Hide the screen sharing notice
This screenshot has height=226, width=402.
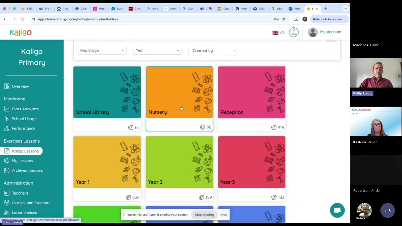tap(224, 215)
